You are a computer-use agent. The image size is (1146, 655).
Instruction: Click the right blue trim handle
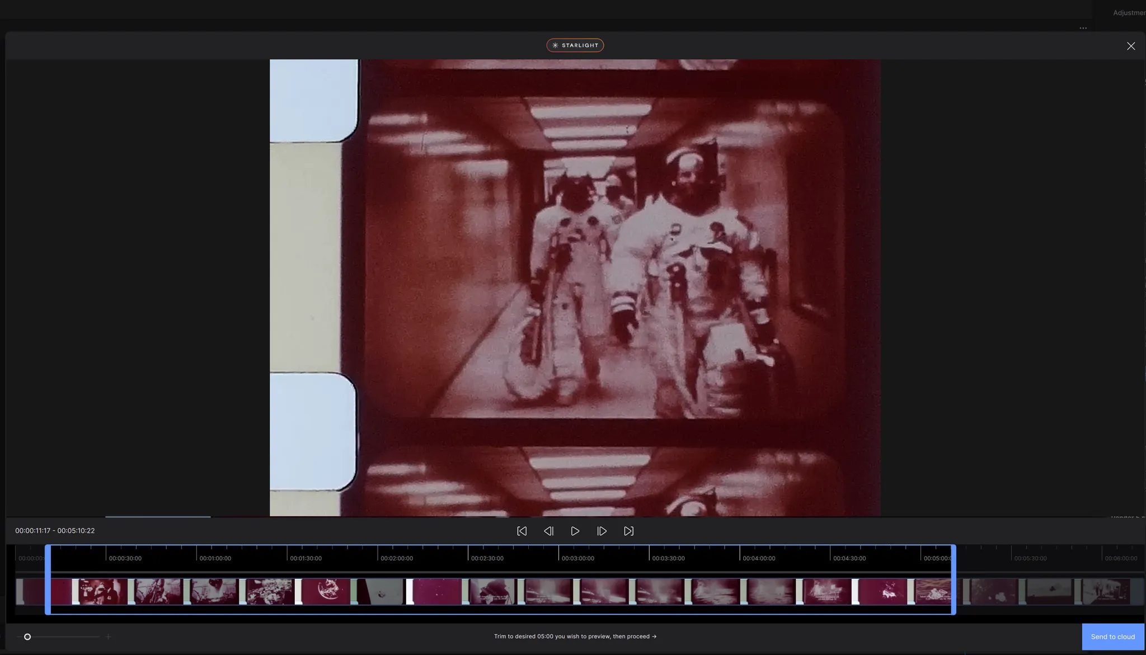pyautogui.click(x=953, y=579)
